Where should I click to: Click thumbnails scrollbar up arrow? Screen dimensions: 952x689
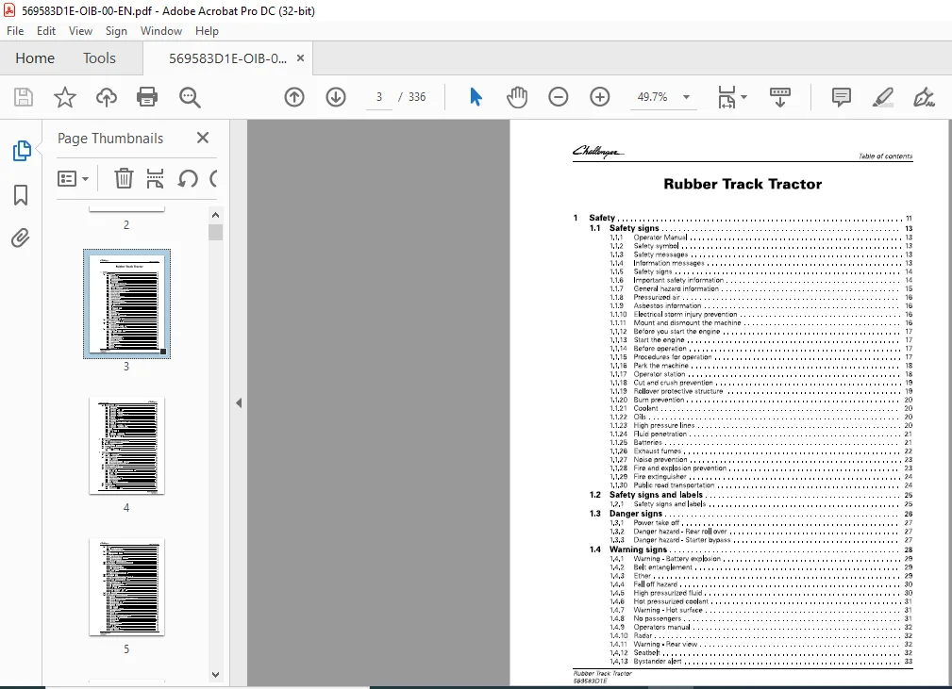point(215,215)
